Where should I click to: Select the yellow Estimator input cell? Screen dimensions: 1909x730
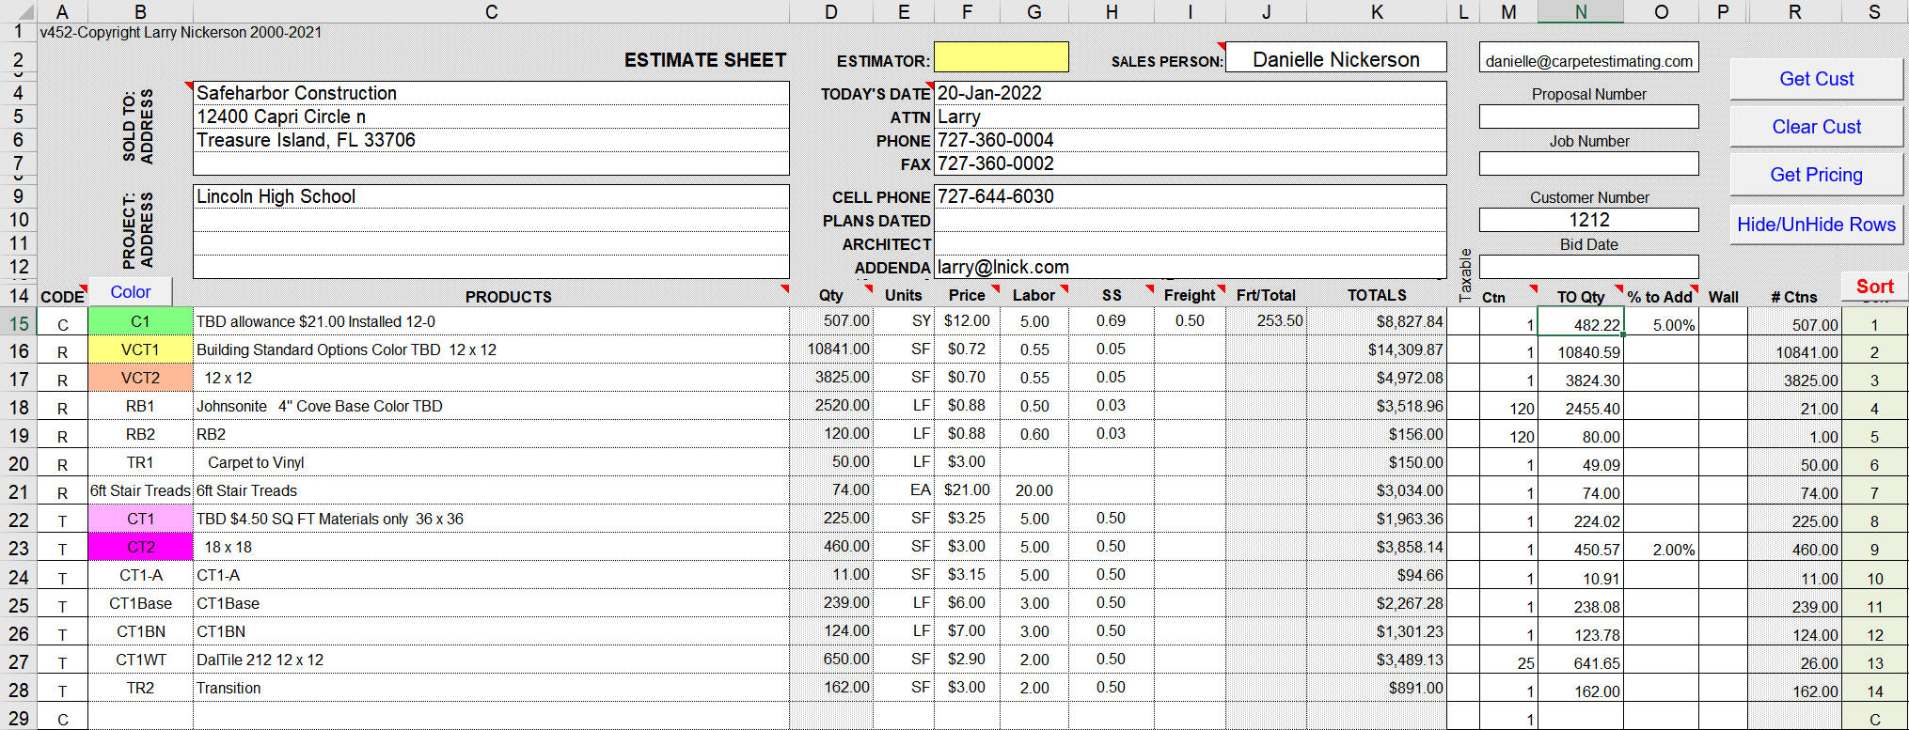1001,57
